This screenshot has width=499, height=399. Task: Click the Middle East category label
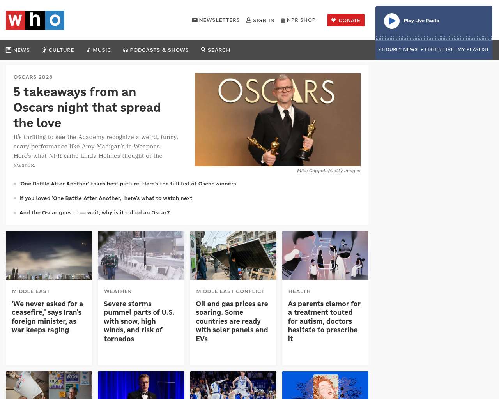tap(31, 291)
